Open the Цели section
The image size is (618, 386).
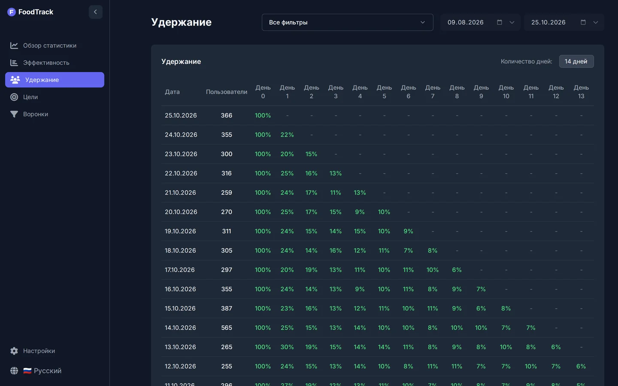pos(55,97)
